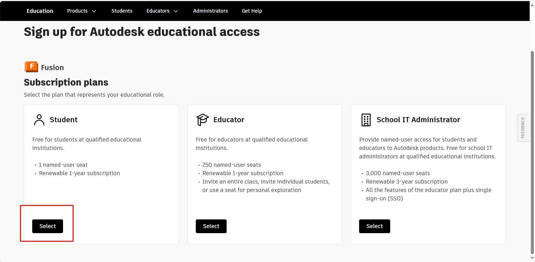Click the School IT Administrator building icon
This screenshot has width=535, height=262.
(x=366, y=120)
